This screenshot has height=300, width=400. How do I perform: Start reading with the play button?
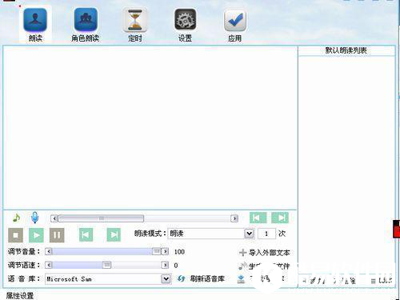[36, 235]
